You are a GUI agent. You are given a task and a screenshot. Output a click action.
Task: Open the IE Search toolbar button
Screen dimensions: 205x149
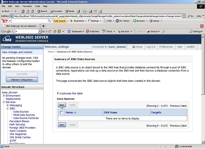pyautogui.click(x=42, y=11)
